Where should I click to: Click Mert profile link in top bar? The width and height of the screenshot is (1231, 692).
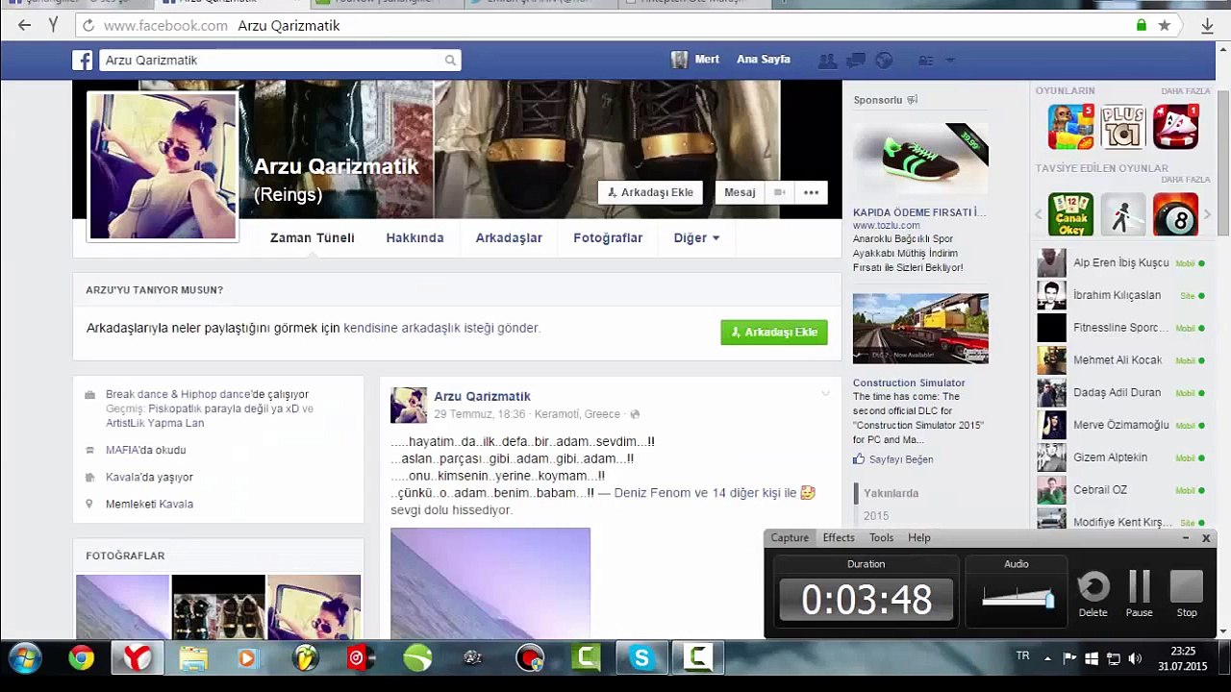pos(695,60)
